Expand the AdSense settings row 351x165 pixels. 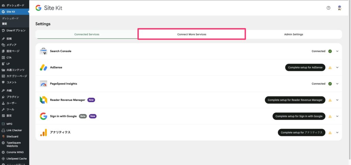(x=337, y=67)
